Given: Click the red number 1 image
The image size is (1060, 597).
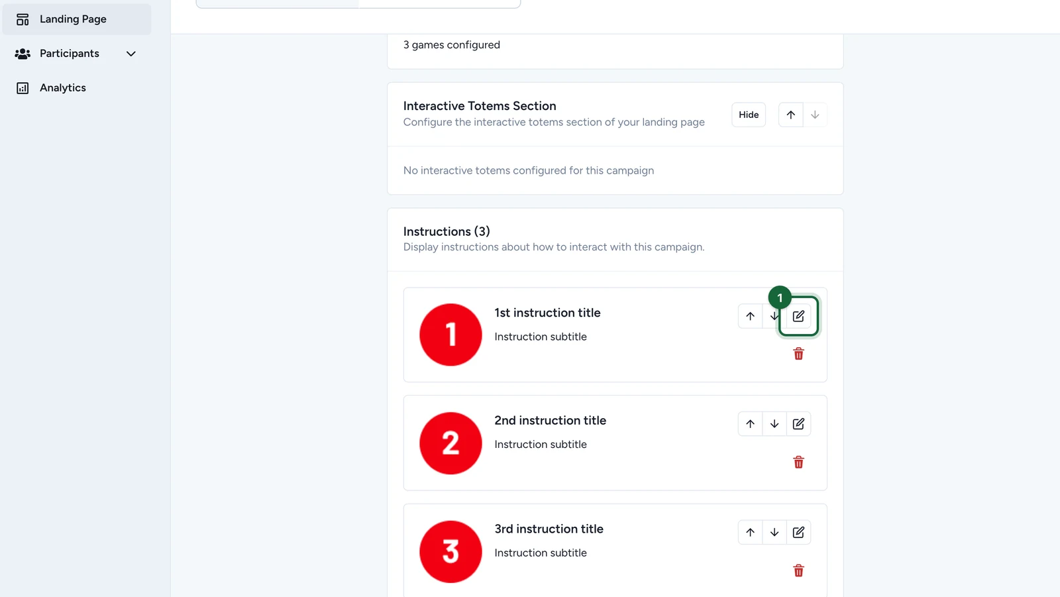Looking at the screenshot, I should [450, 335].
